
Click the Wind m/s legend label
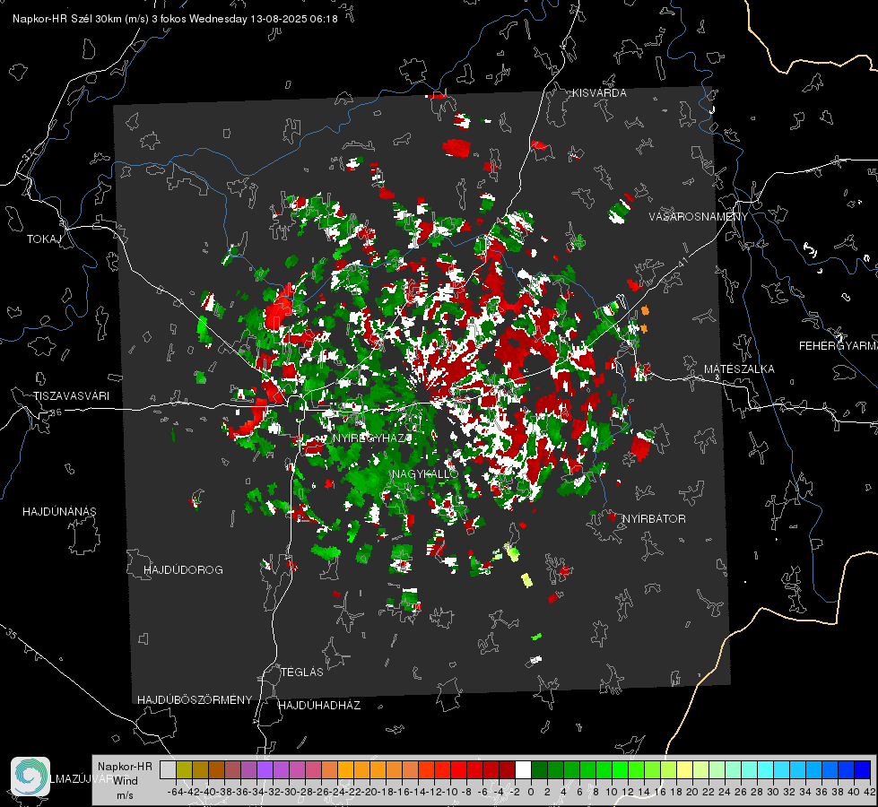[126, 787]
